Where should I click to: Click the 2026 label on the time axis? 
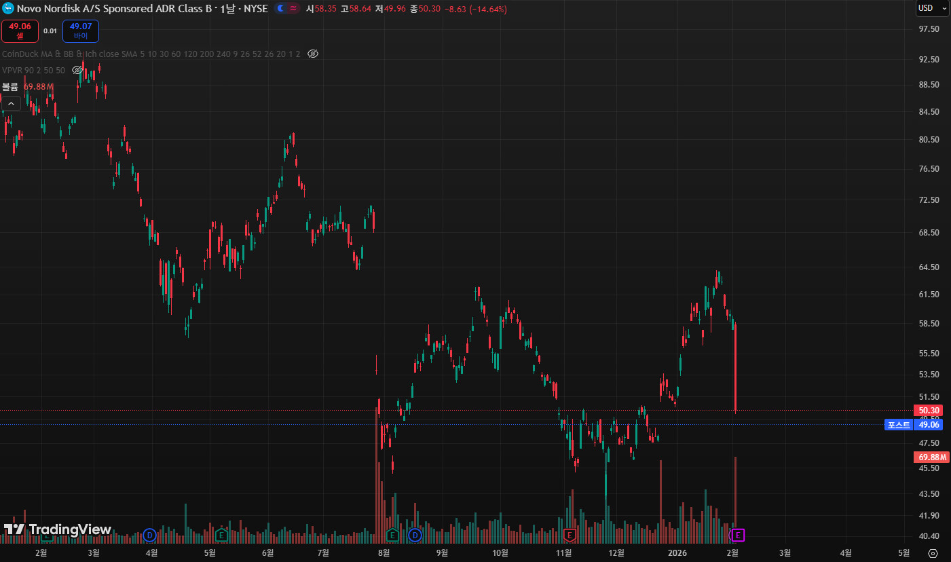click(677, 552)
